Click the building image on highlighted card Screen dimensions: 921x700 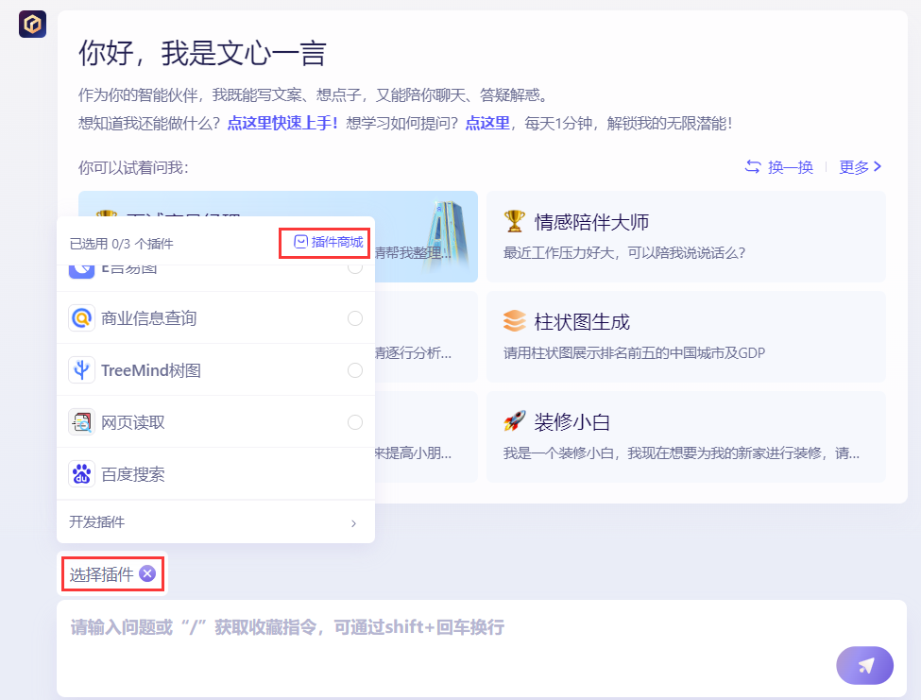pos(449,237)
